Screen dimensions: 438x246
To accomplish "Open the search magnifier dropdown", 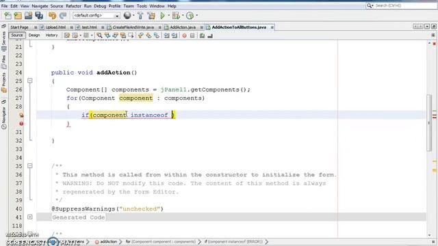I will (x=370, y=5).
